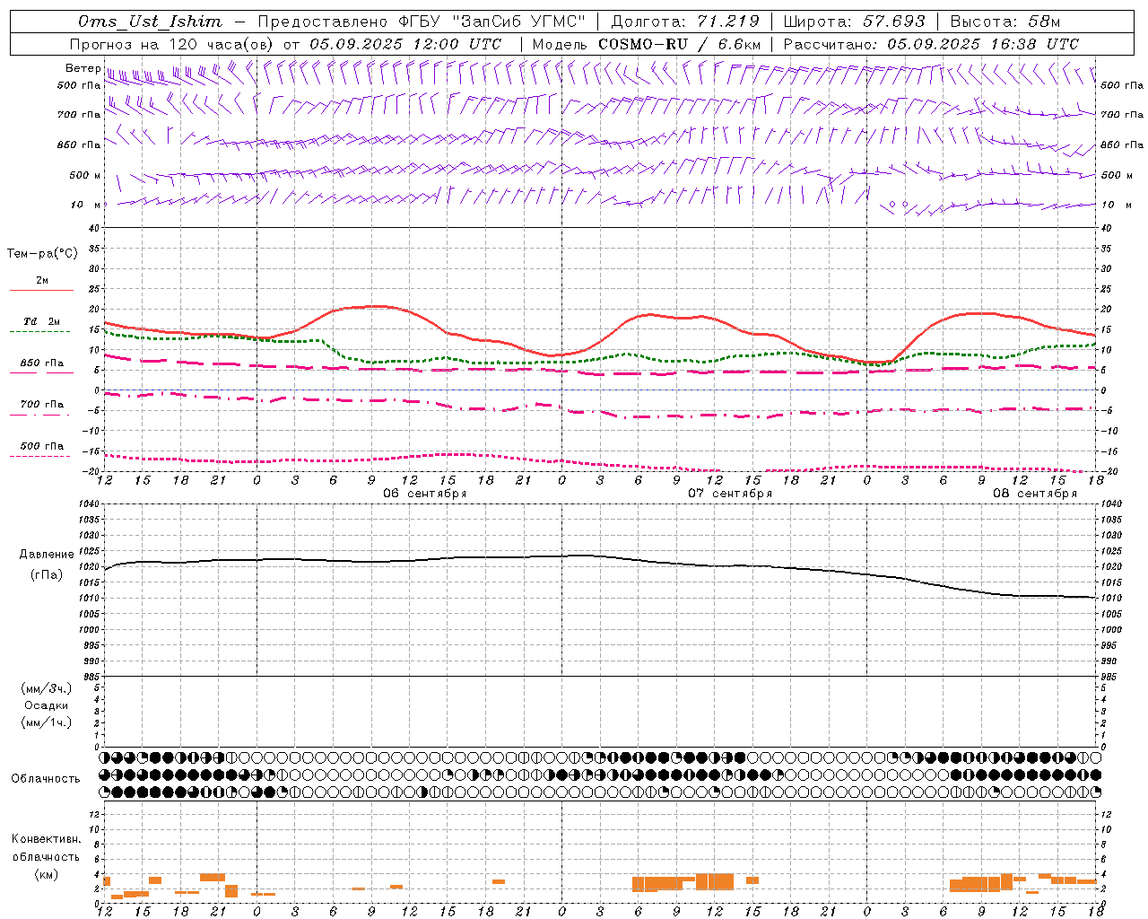Click the model name COSMO-RU / 6.6км
This screenshot has height=919, width=1148.
(x=679, y=44)
